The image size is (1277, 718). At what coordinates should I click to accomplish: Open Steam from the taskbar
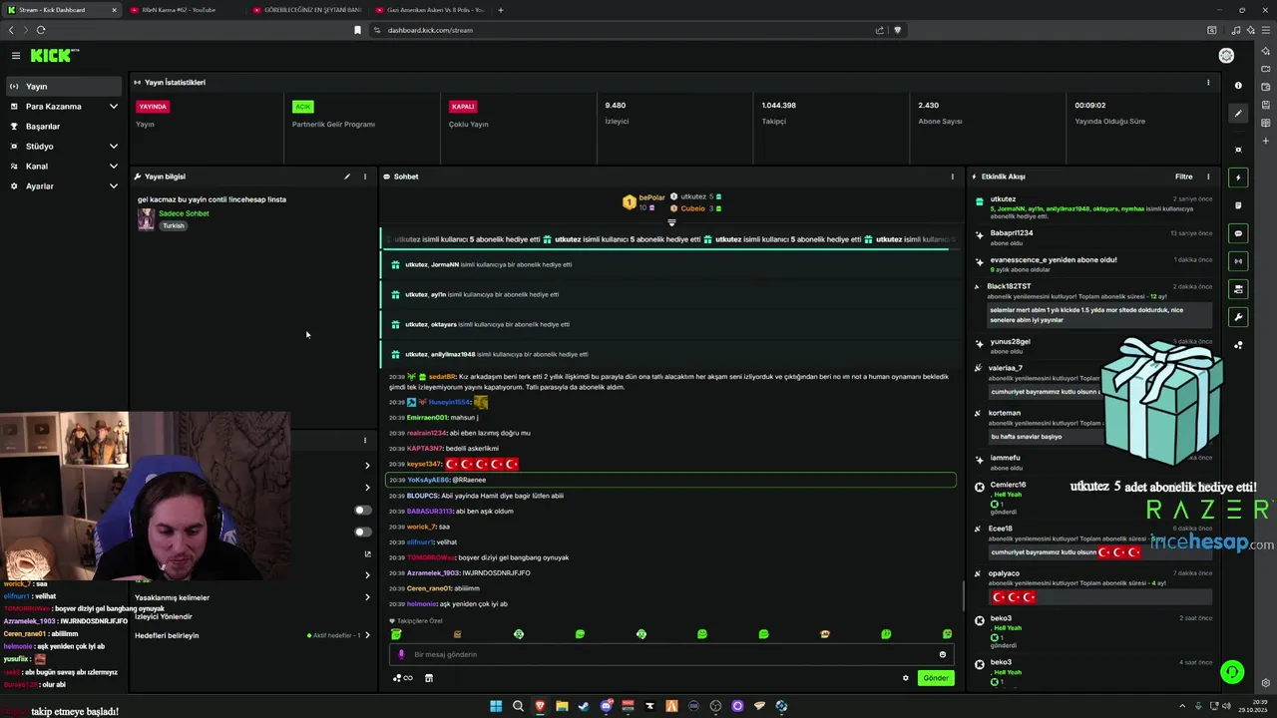pos(584,706)
